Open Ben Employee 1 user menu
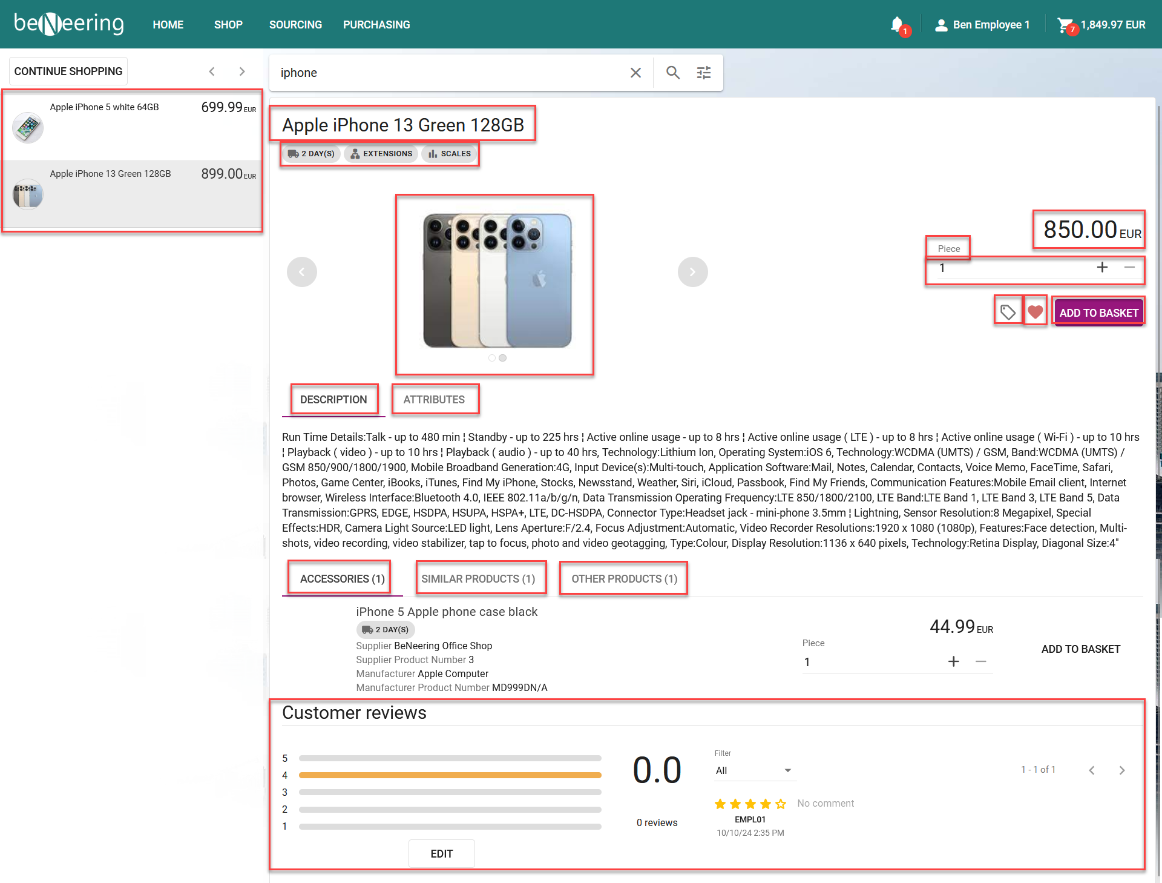 coord(982,25)
